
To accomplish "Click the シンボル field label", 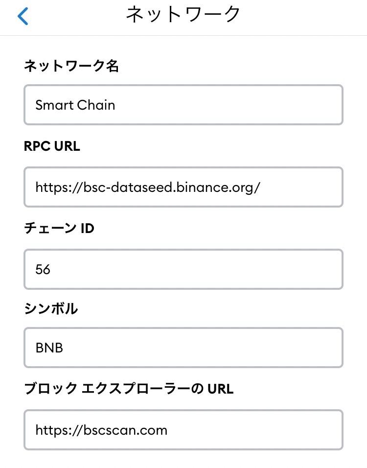I will 51,308.
